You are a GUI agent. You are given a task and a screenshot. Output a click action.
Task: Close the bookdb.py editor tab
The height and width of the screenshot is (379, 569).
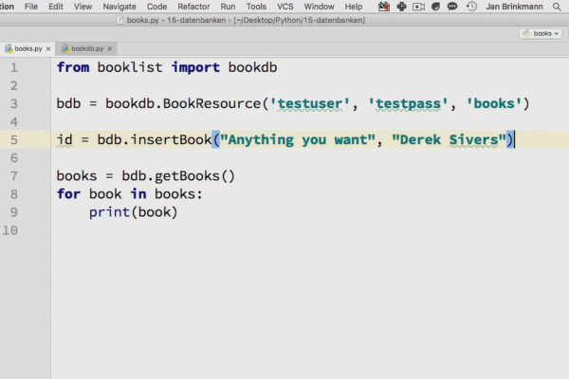[110, 48]
